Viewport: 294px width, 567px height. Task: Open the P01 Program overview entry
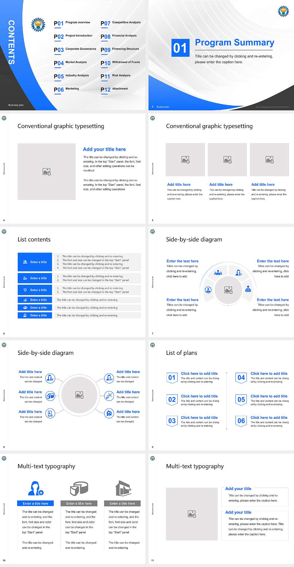(72, 23)
